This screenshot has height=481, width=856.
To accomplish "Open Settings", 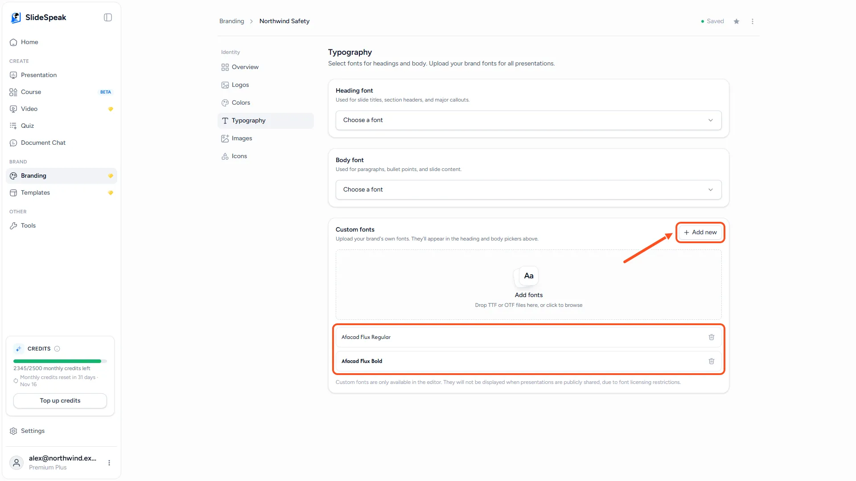I will click(62, 431).
